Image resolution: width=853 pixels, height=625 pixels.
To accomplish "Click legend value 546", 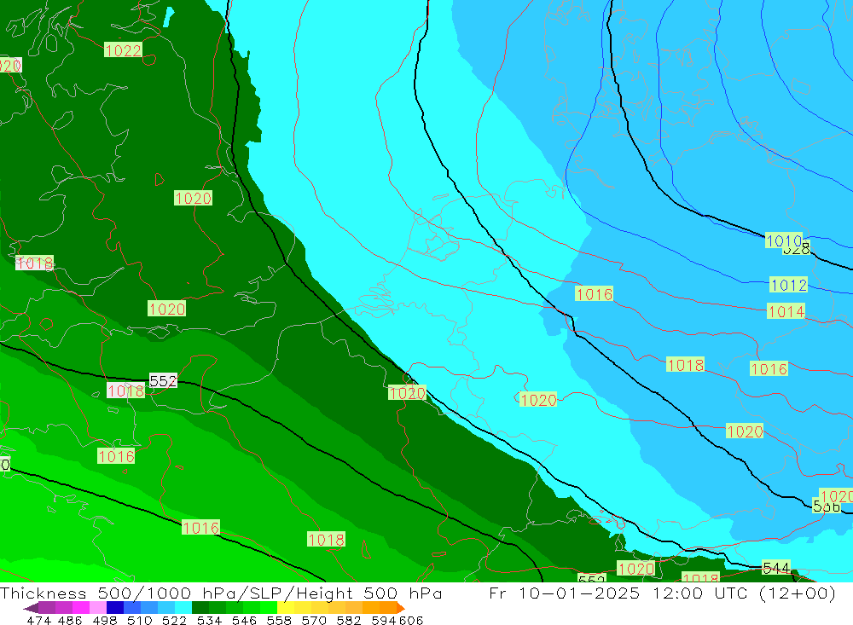I will [244, 620].
